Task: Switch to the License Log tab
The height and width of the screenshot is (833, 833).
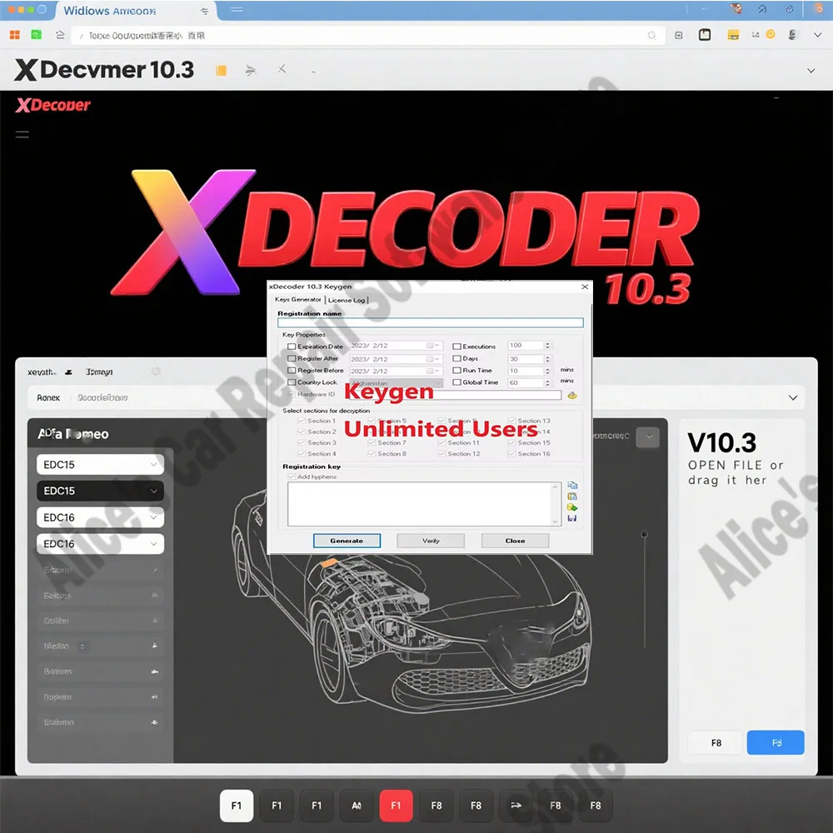Action: tap(347, 300)
